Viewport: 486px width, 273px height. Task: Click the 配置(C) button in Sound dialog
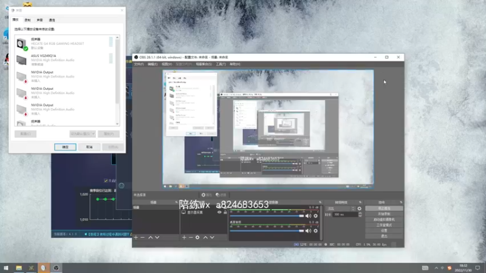coord(26,134)
